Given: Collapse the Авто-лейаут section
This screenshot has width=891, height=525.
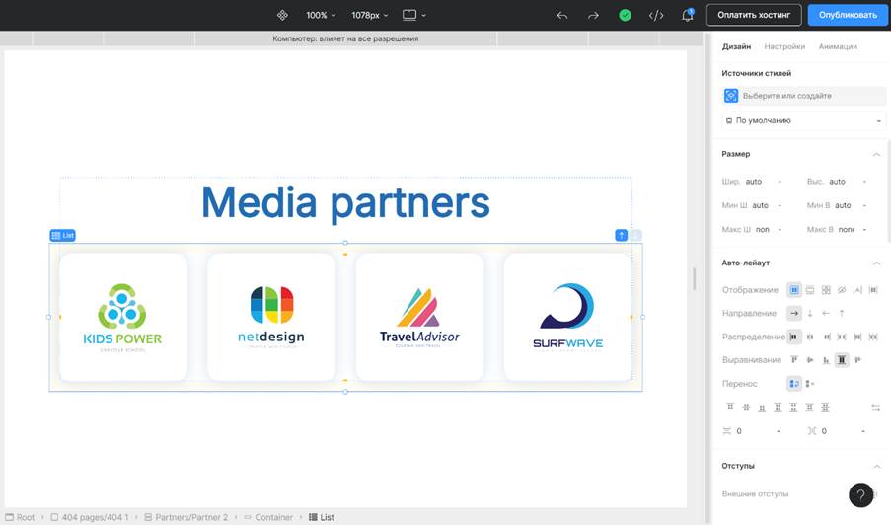Looking at the screenshot, I should coord(876,263).
